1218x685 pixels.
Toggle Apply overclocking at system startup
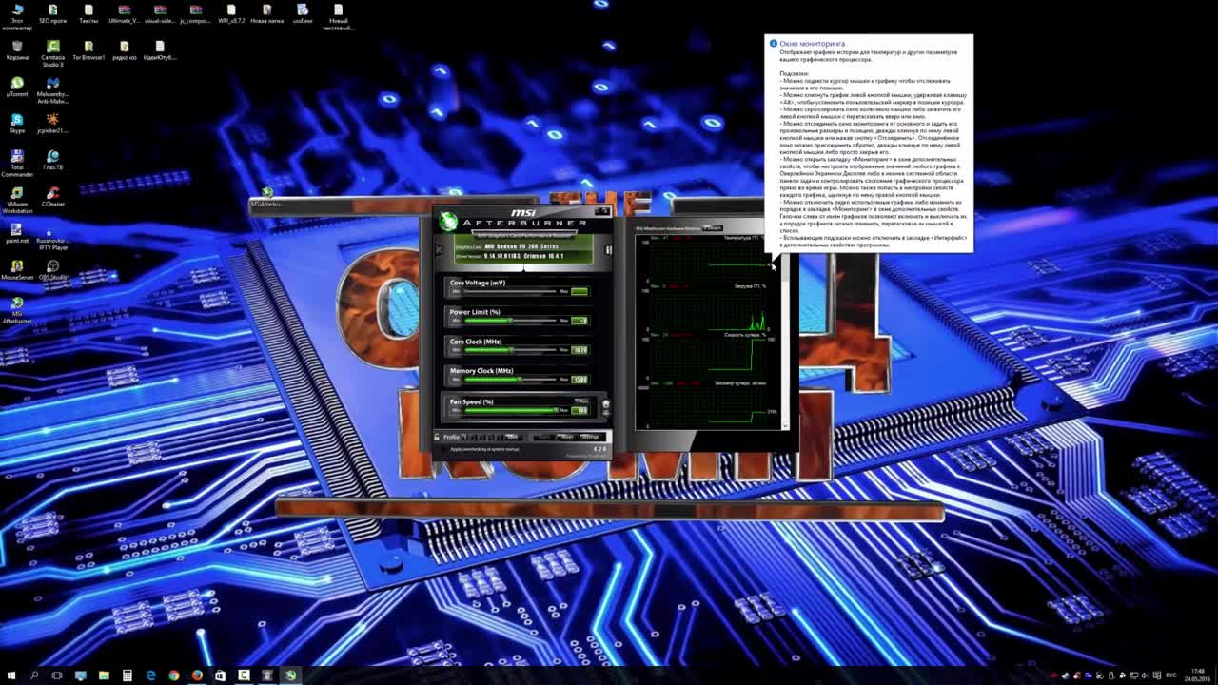coord(443,449)
